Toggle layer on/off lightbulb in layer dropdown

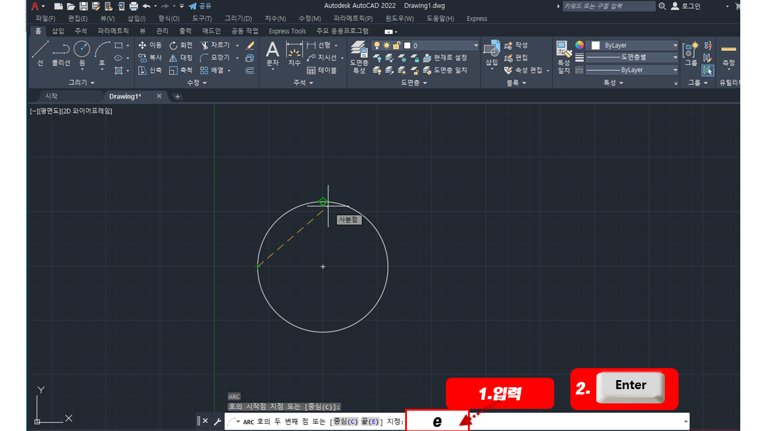[x=377, y=45]
